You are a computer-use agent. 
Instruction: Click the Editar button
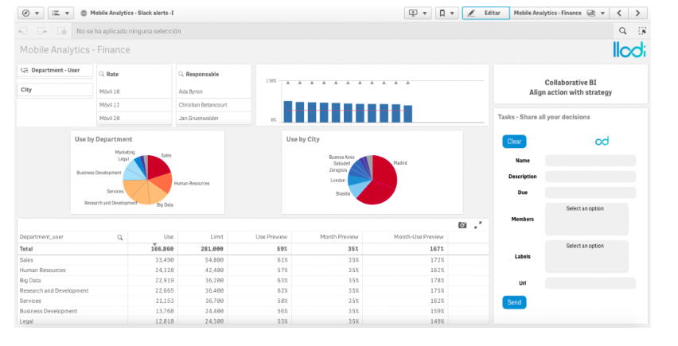coord(486,13)
